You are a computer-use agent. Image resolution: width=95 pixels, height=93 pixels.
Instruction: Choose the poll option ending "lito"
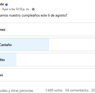[x=47, y=60]
